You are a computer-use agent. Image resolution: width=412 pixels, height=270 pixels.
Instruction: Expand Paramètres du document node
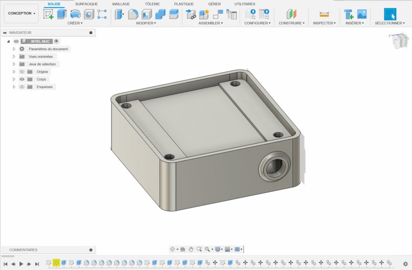click(x=14, y=49)
